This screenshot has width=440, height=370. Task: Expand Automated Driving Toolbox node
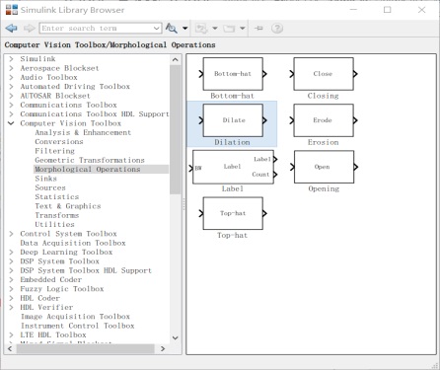pos(11,87)
